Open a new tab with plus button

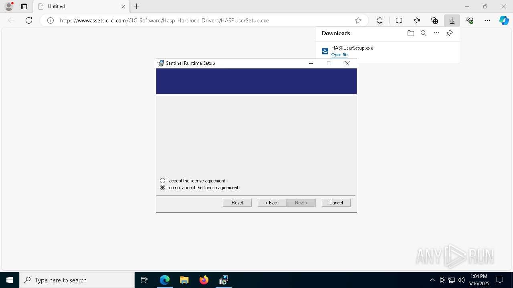[137, 6]
